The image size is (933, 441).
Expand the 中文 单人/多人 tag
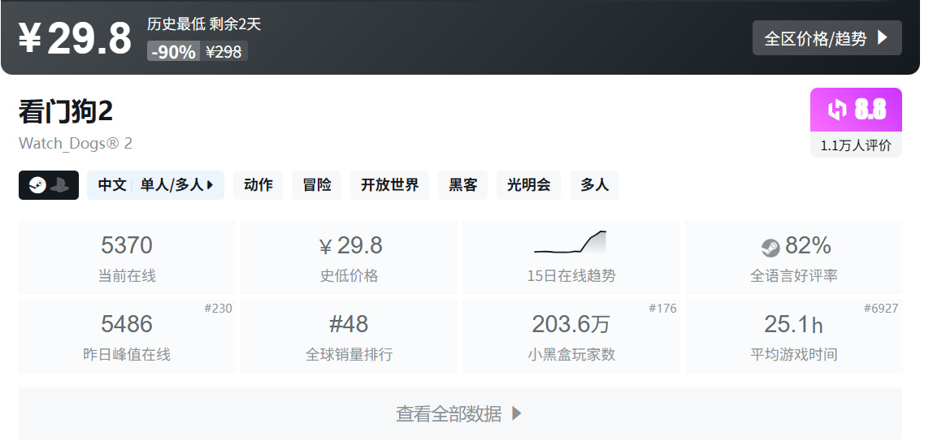pos(155,185)
